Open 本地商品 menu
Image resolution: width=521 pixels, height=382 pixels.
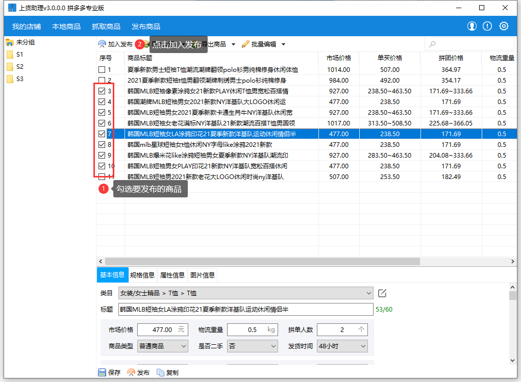[x=66, y=27]
